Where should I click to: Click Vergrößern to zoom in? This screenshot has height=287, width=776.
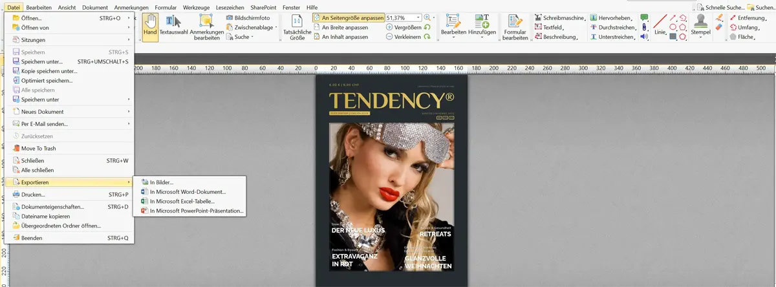[x=403, y=28]
